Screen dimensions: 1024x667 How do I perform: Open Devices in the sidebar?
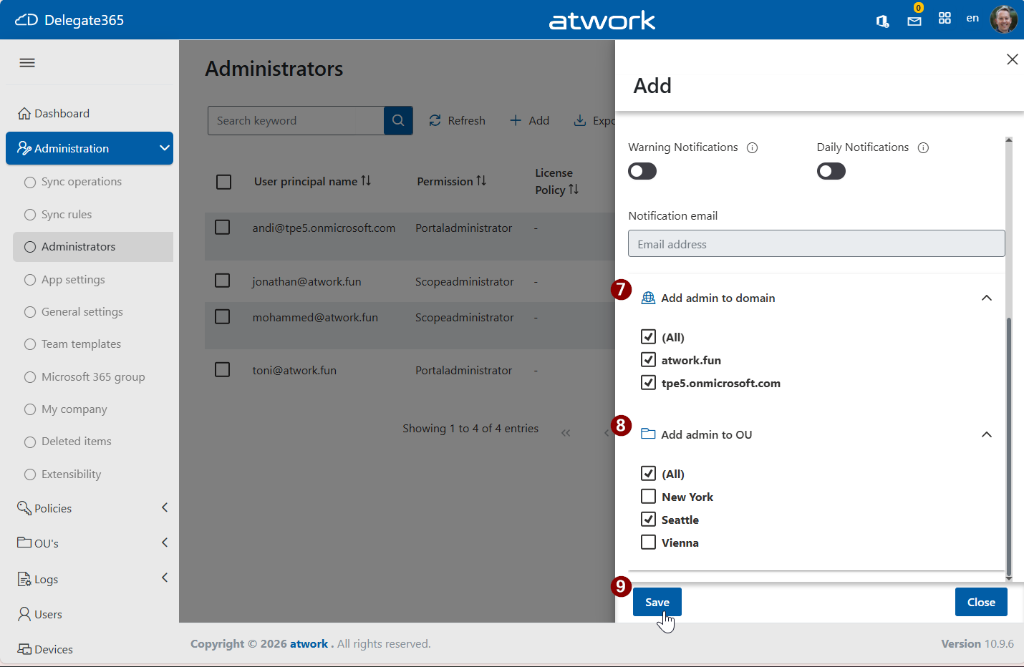[46, 649]
